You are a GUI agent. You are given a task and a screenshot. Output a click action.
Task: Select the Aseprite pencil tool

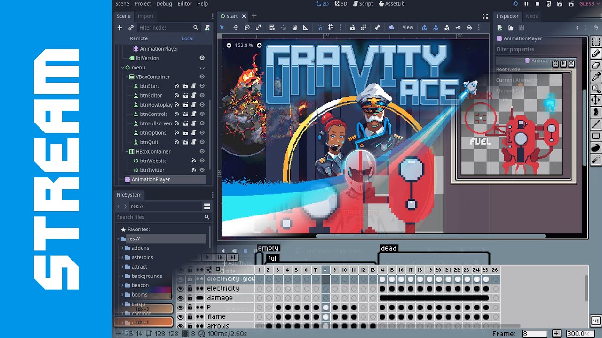click(x=595, y=53)
